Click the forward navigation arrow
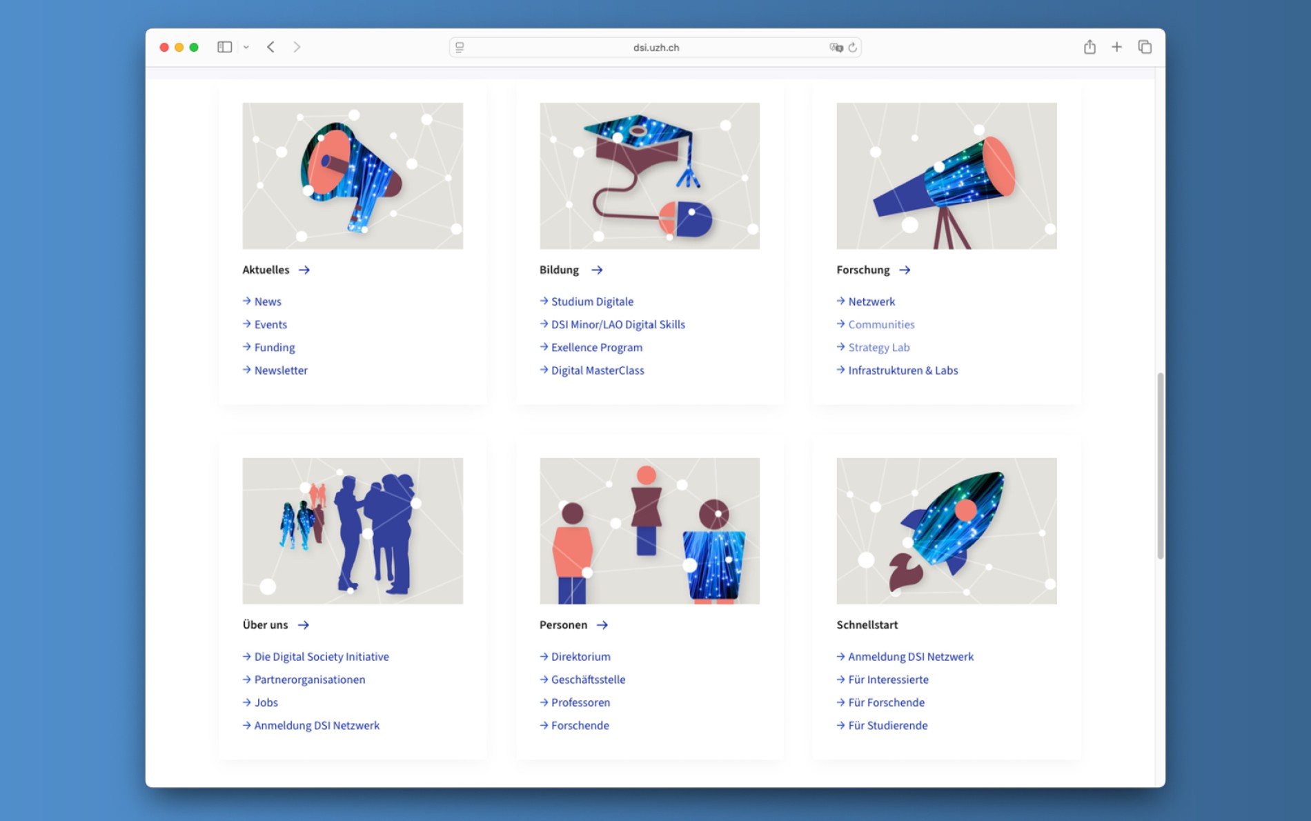 [x=297, y=47]
